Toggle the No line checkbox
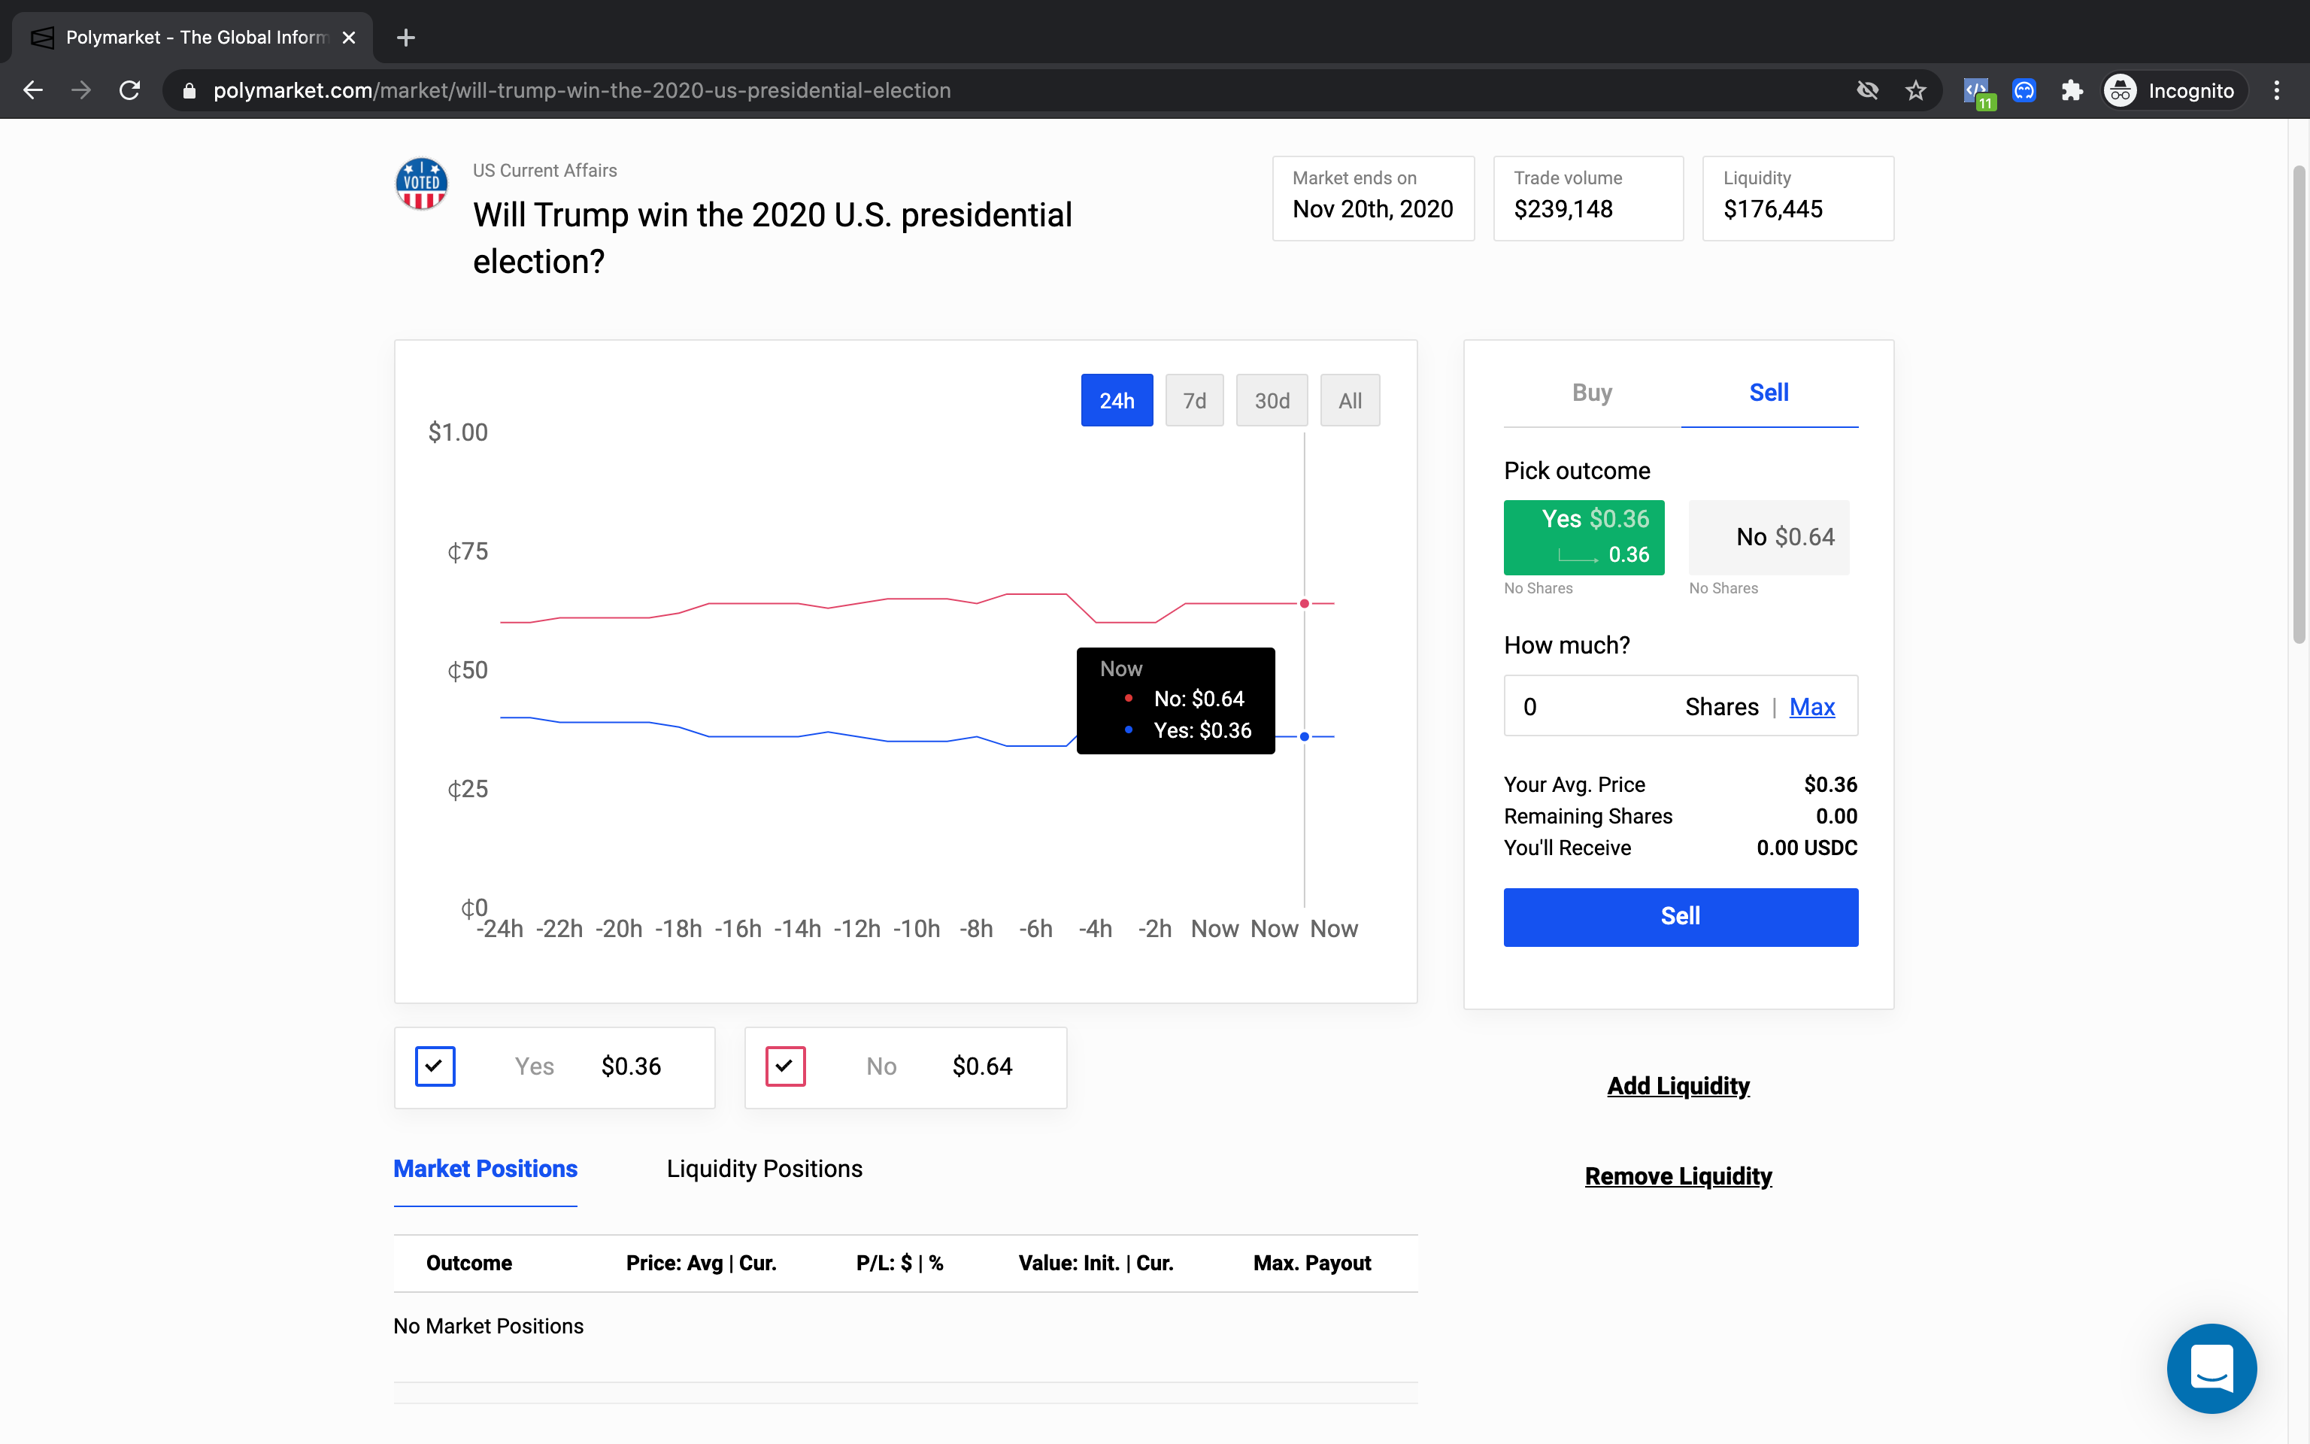 [x=786, y=1066]
